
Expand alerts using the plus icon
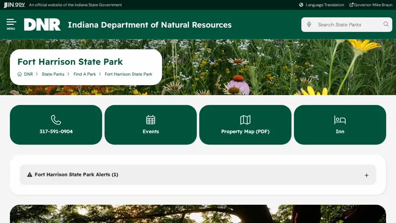coord(366,175)
